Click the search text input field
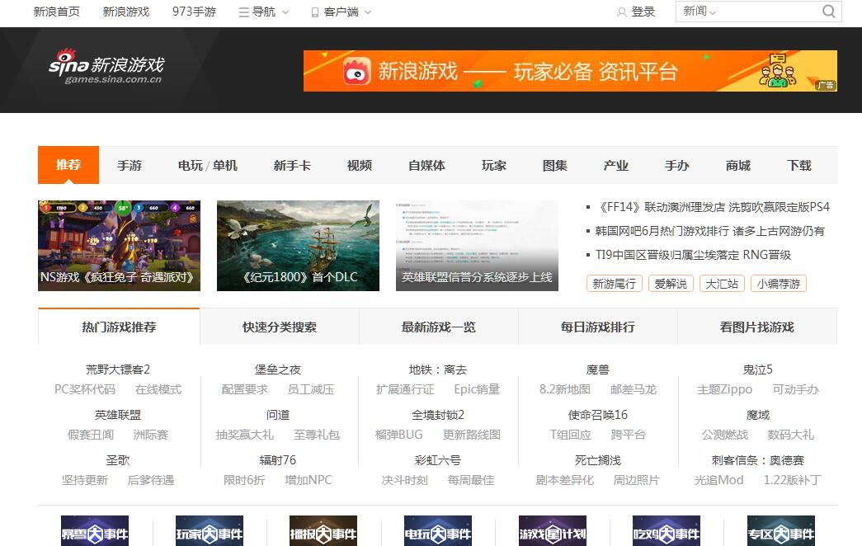Viewport: 862px width, 546px height. [x=767, y=12]
